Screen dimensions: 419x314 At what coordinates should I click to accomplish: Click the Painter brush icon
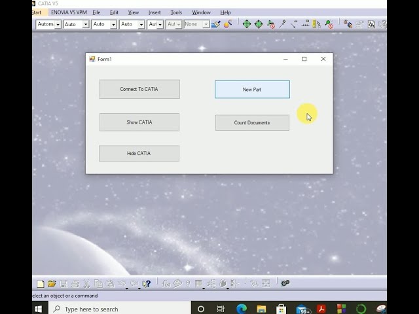click(216, 24)
